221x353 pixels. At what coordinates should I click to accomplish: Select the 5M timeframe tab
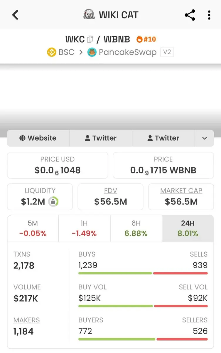click(33, 229)
